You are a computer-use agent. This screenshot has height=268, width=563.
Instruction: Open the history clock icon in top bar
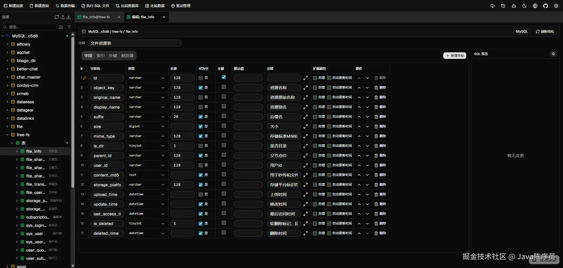pos(503,6)
